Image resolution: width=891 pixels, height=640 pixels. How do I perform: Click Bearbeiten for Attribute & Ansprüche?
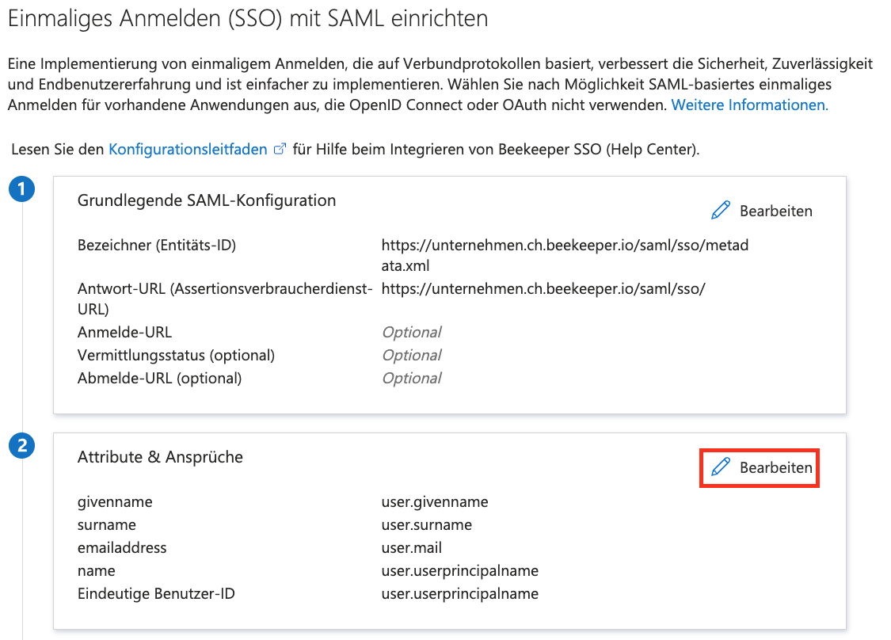tap(760, 468)
